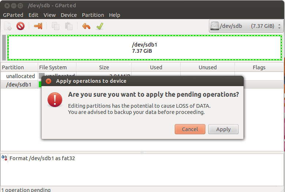Select the /dev/sdb1 graphical partition bar
The height and width of the screenshot is (192, 285).
tap(145, 48)
